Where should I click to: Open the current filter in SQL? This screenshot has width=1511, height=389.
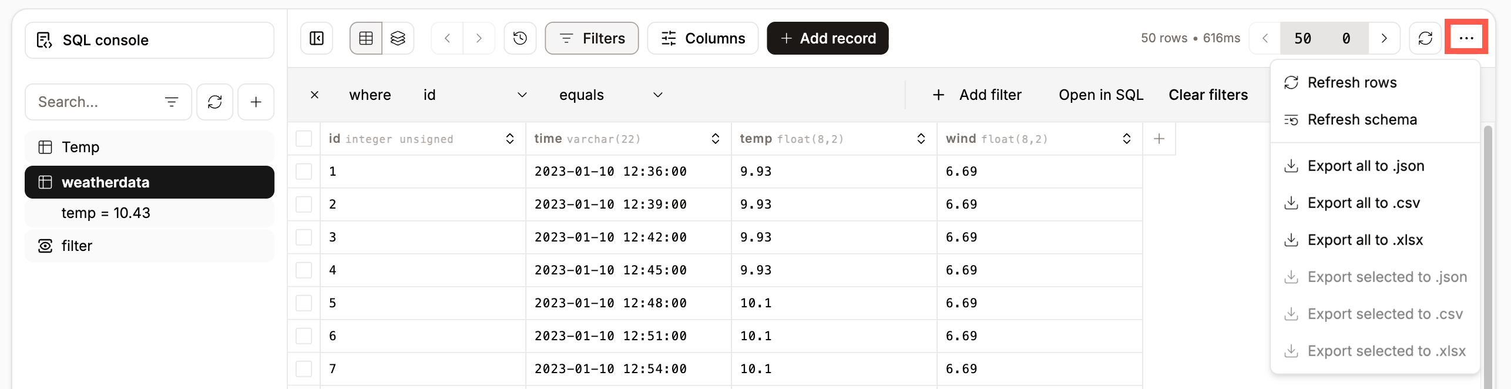1101,95
